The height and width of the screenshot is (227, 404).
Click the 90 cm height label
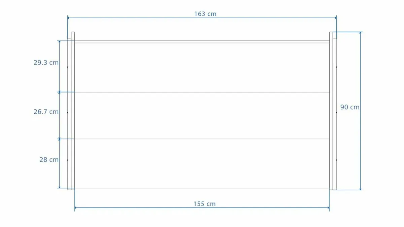[349, 107]
